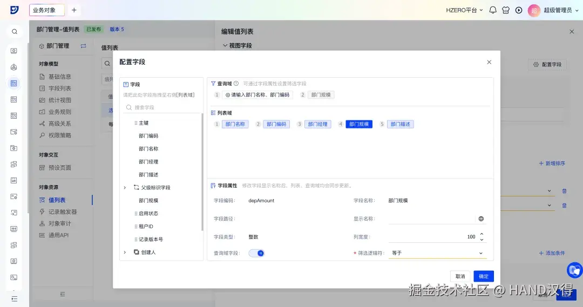
Task: Click the search icon in the left sidebar
Action: pyautogui.click(x=14, y=32)
